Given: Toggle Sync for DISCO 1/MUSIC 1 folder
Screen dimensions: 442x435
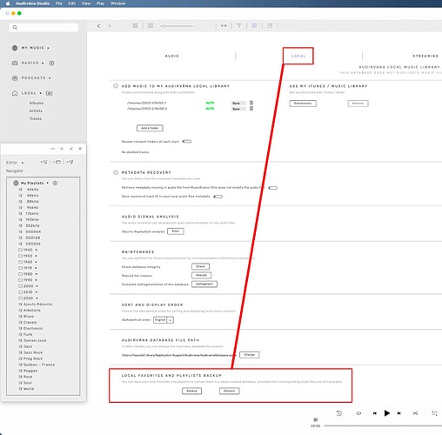Looking at the screenshot, I should click(x=238, y=103).
